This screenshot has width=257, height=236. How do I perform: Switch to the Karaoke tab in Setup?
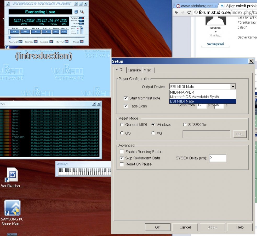[x=134, y=70]
